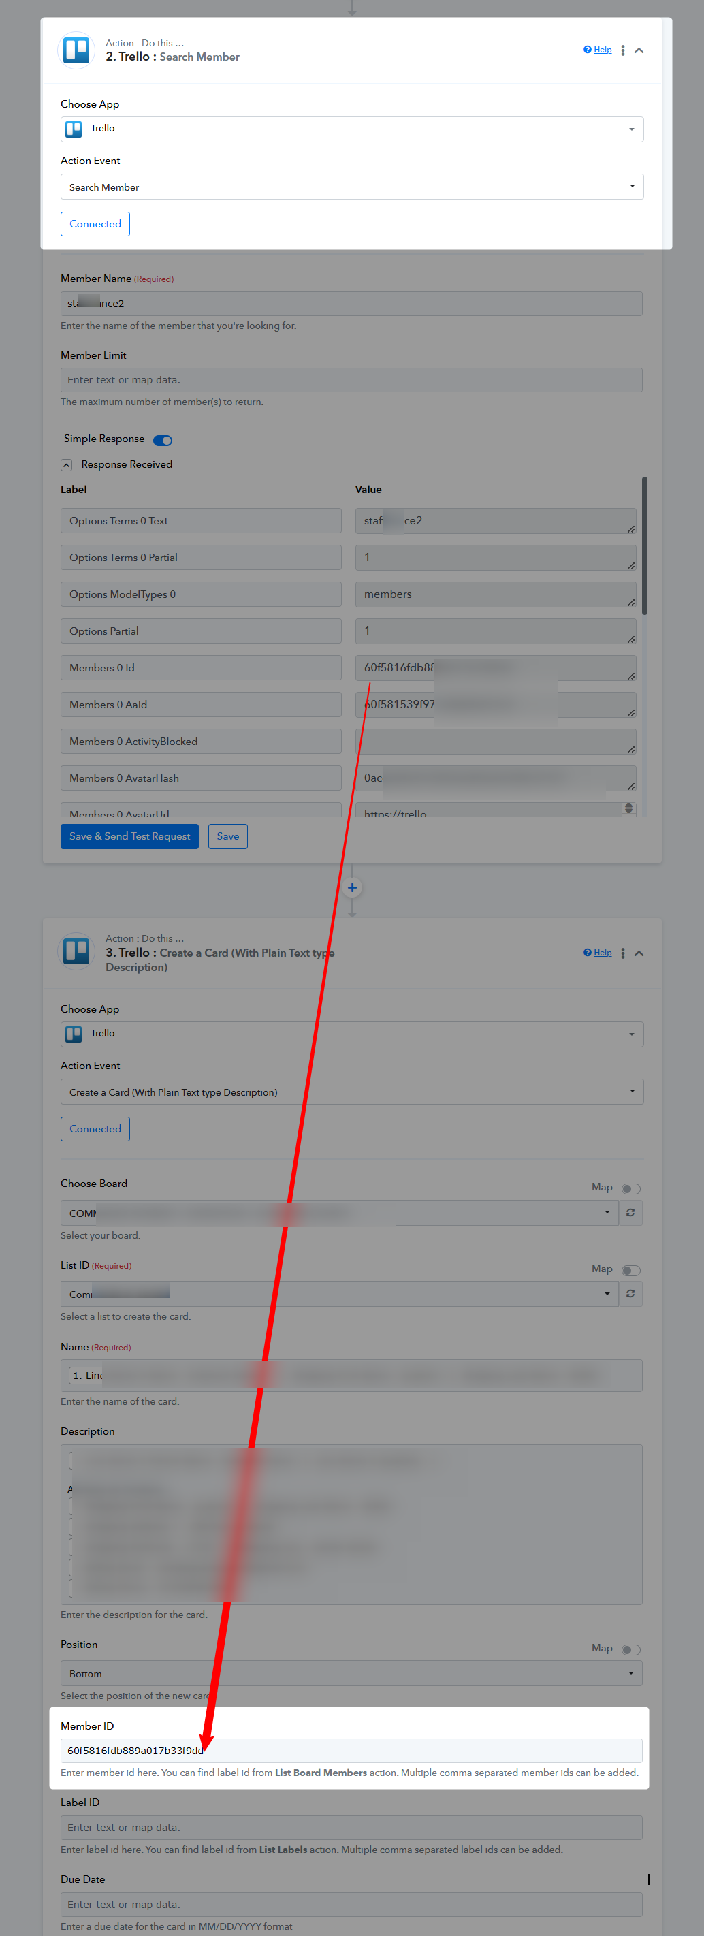
Task: Open the Help link in step 3
Action: click(x=597, y=952)
